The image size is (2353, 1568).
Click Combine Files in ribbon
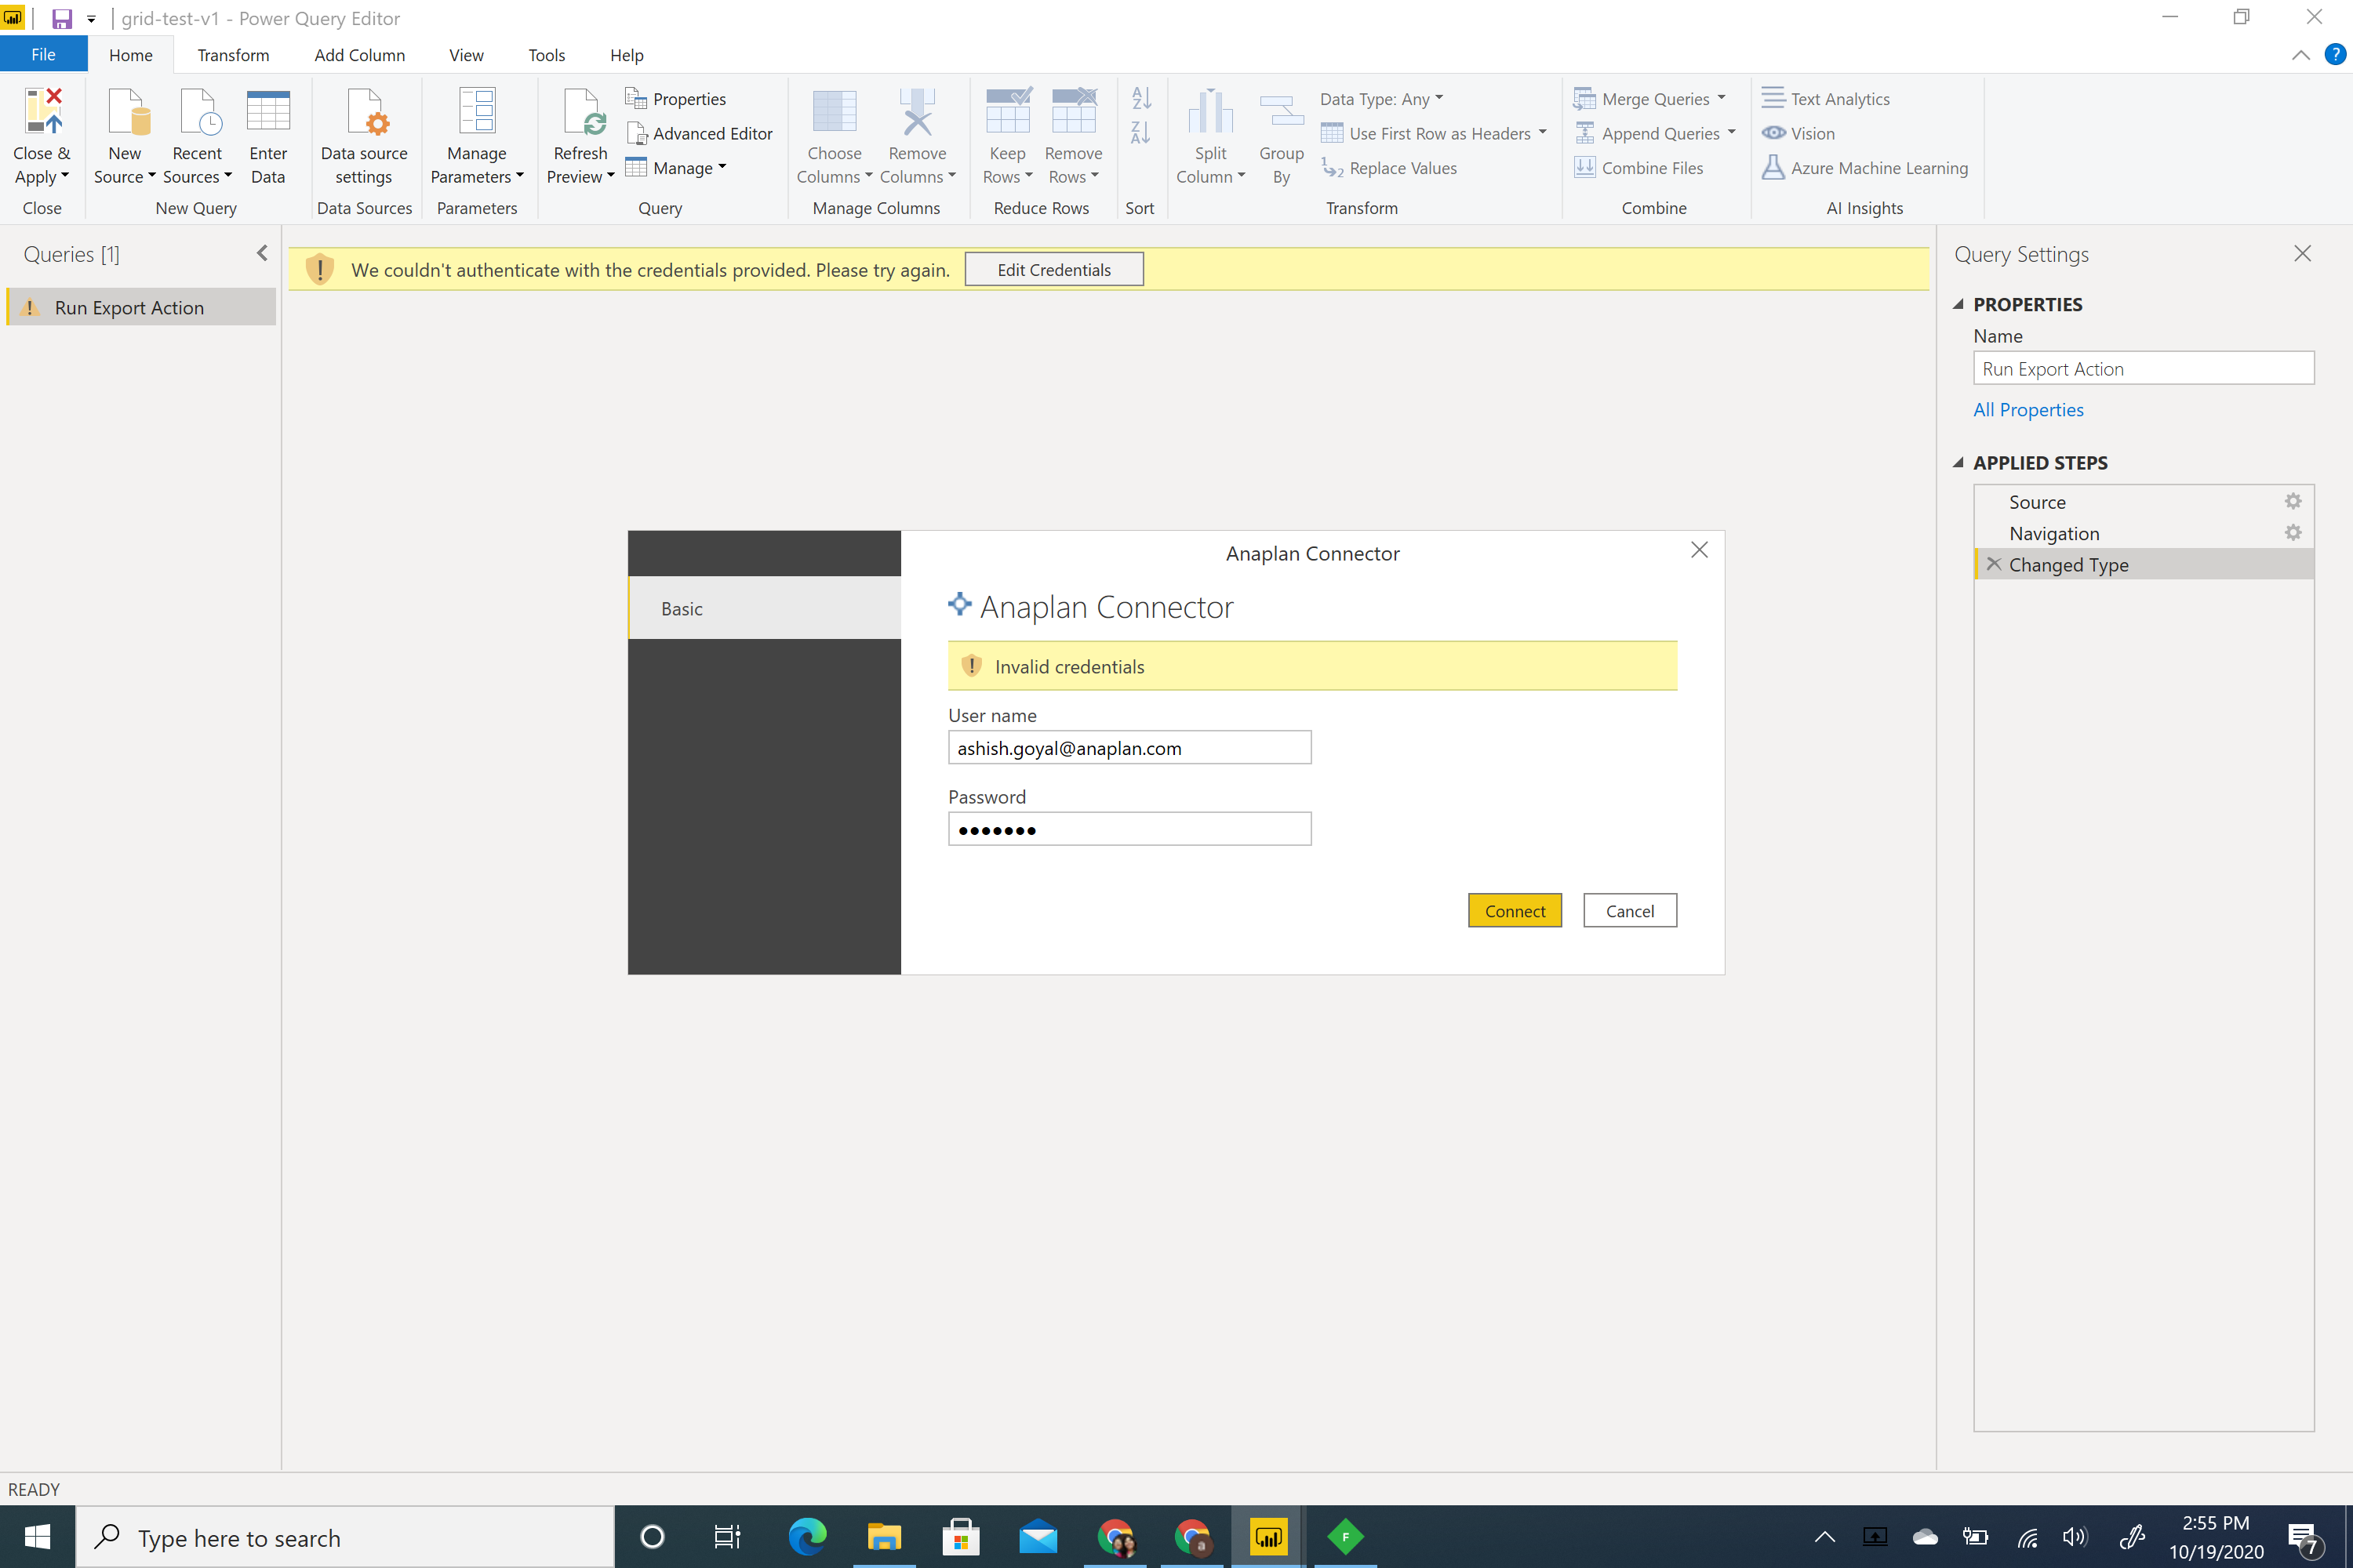tap(1638, 168)
